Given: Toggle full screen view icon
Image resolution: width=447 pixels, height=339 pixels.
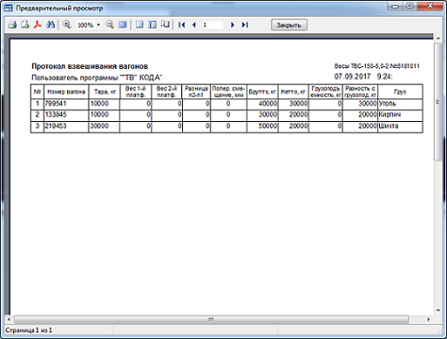Looking at the screenshot, I should (x=123, y=24).
